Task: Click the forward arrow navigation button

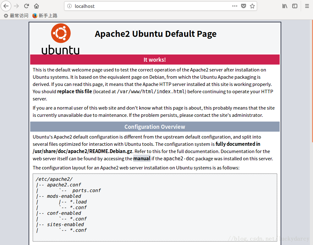Action: click(x=16, y=6)
